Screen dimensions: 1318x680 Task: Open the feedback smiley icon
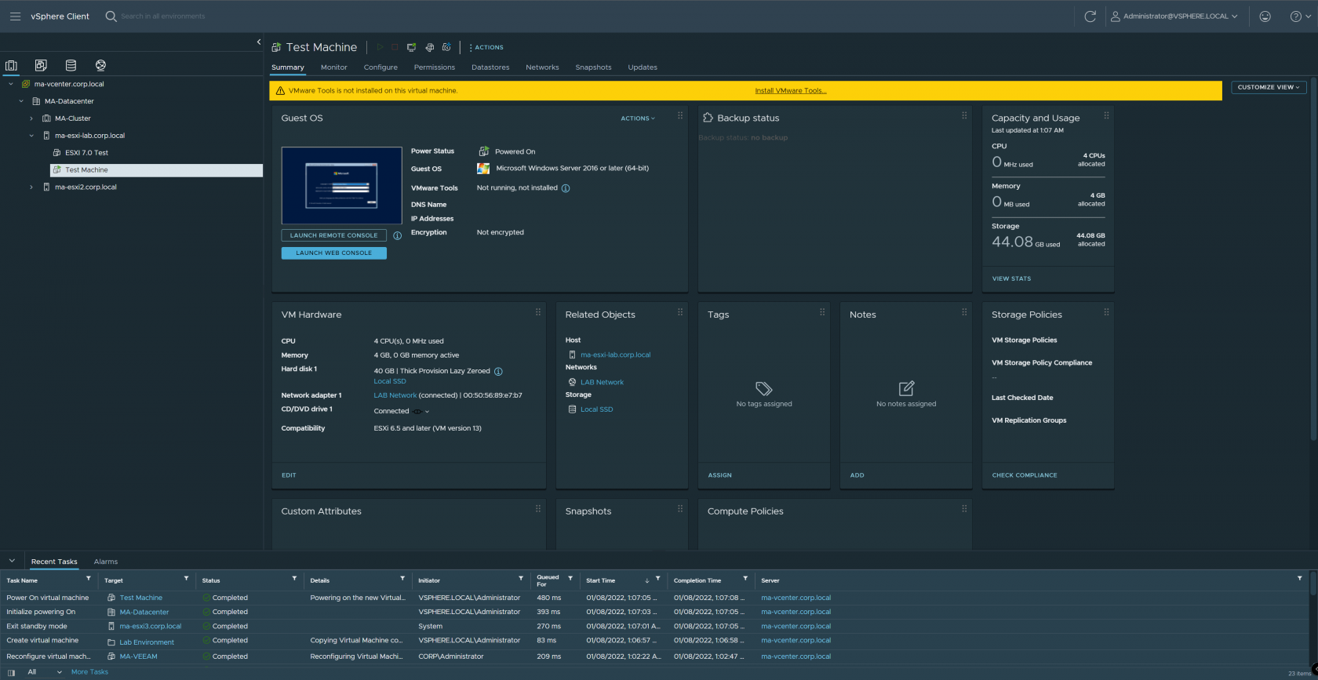point(1265,16)
